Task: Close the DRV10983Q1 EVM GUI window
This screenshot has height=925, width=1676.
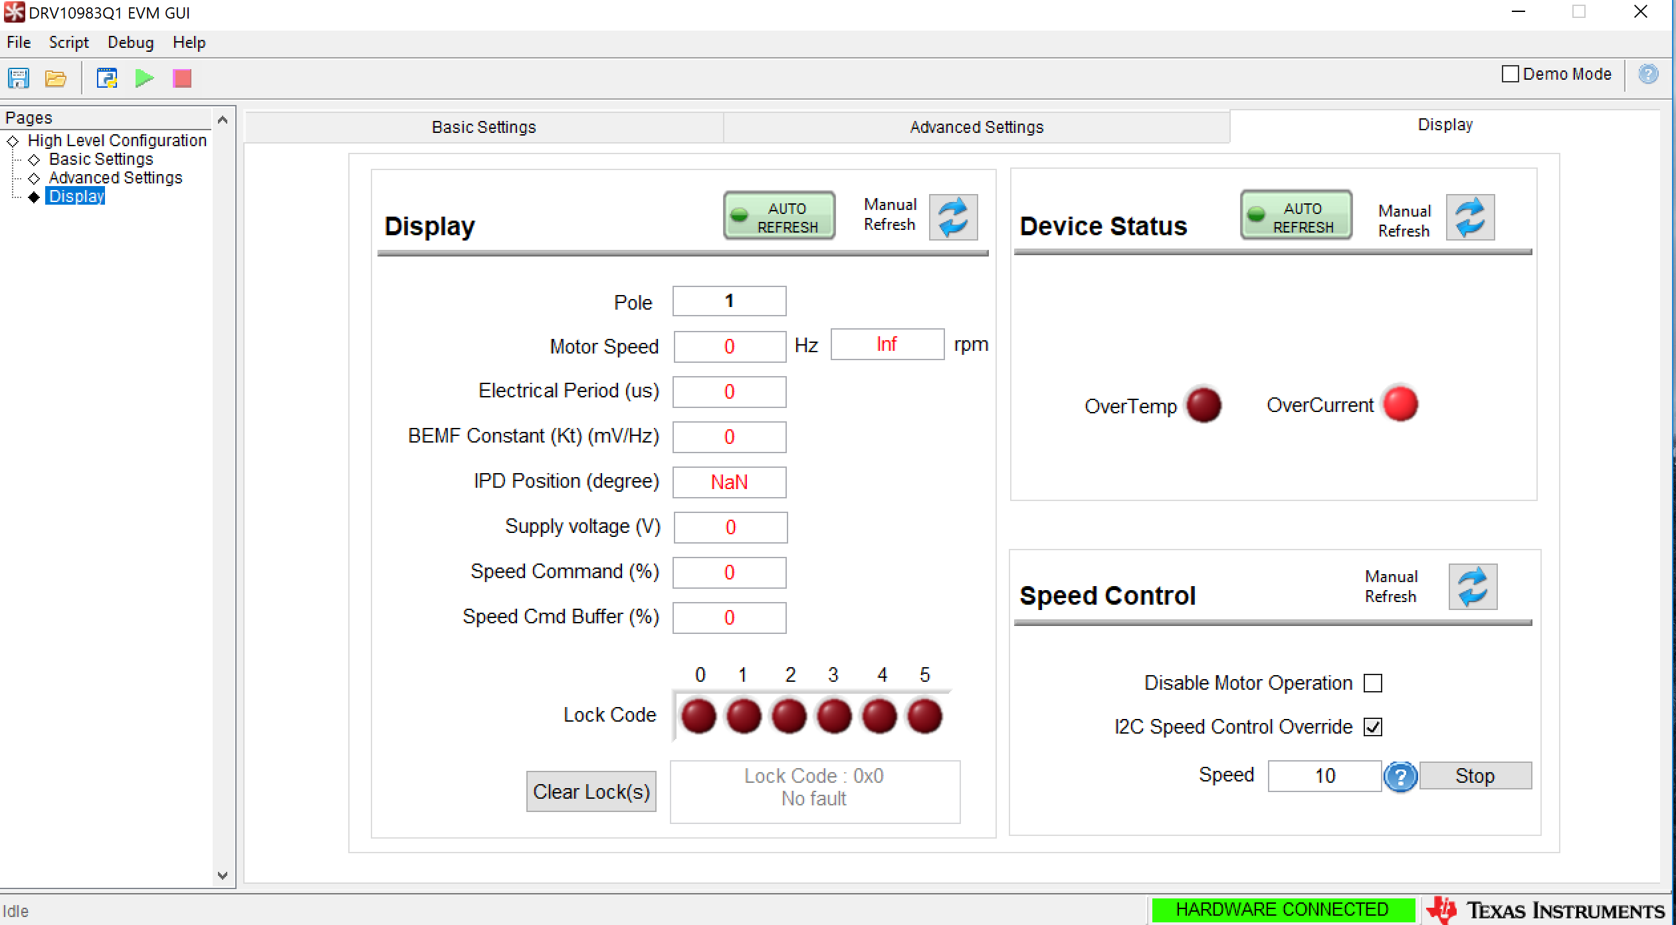Action: [1641, 13]
